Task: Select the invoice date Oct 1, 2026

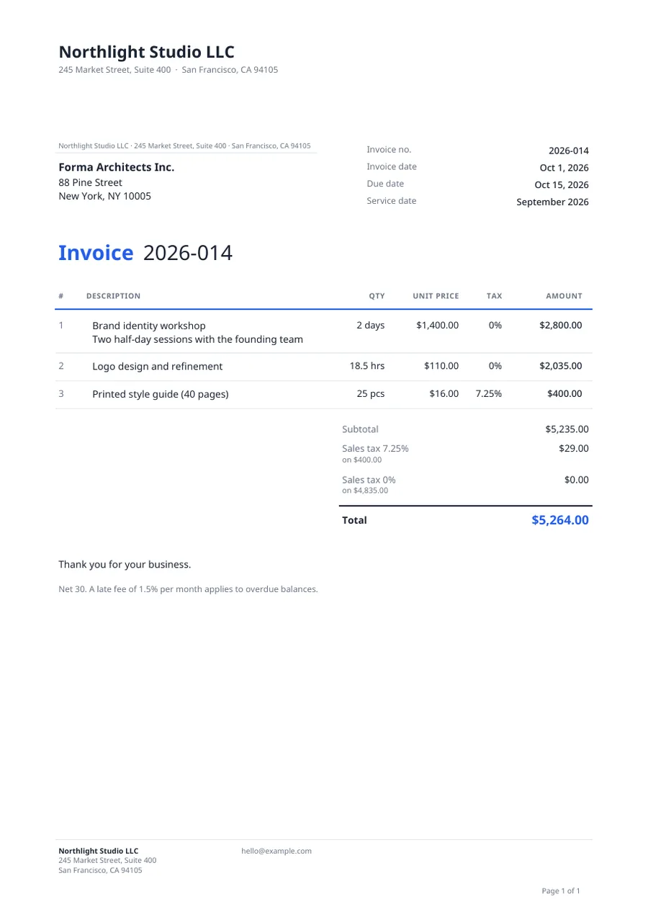Action: click(564, 168)
